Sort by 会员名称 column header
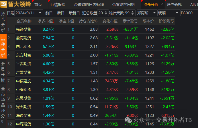198x128 pixels. [24, 21]
